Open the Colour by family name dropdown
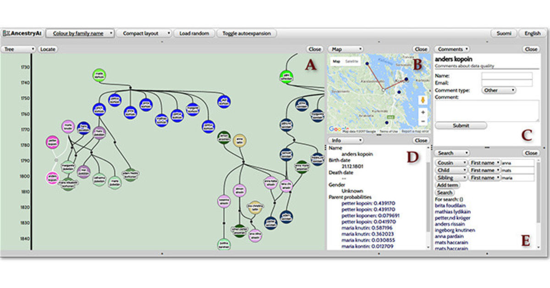Viewport: 550px width, 288px height. (80, 33)
